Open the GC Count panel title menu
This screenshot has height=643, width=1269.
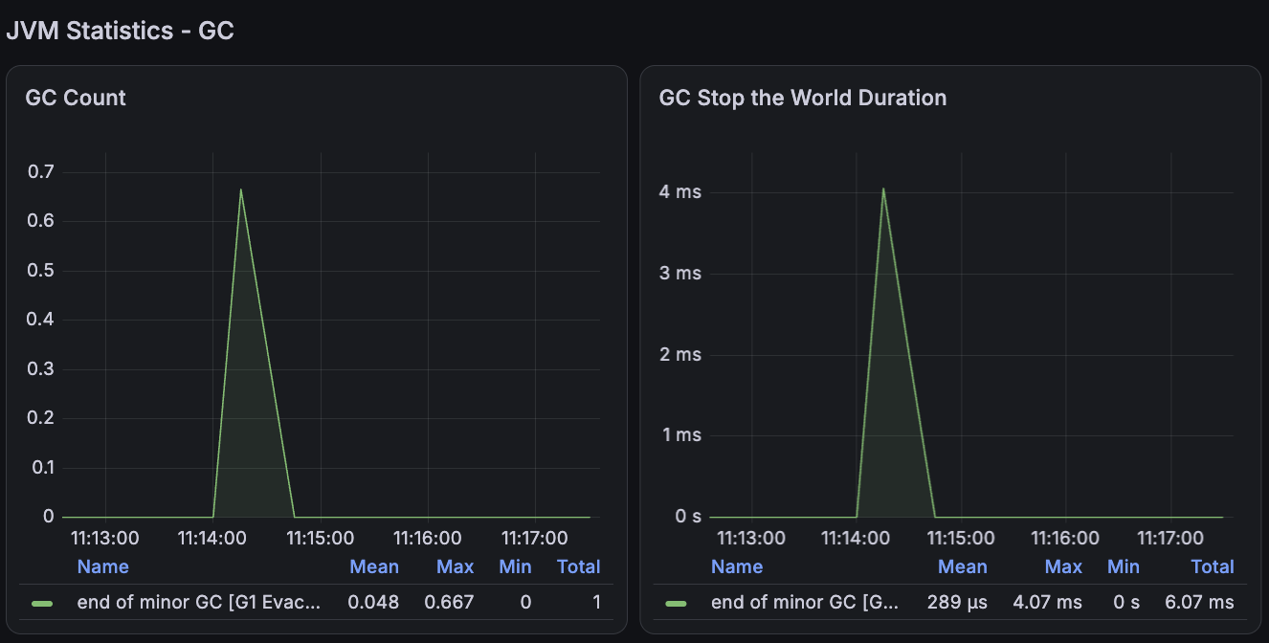(76, 98)
